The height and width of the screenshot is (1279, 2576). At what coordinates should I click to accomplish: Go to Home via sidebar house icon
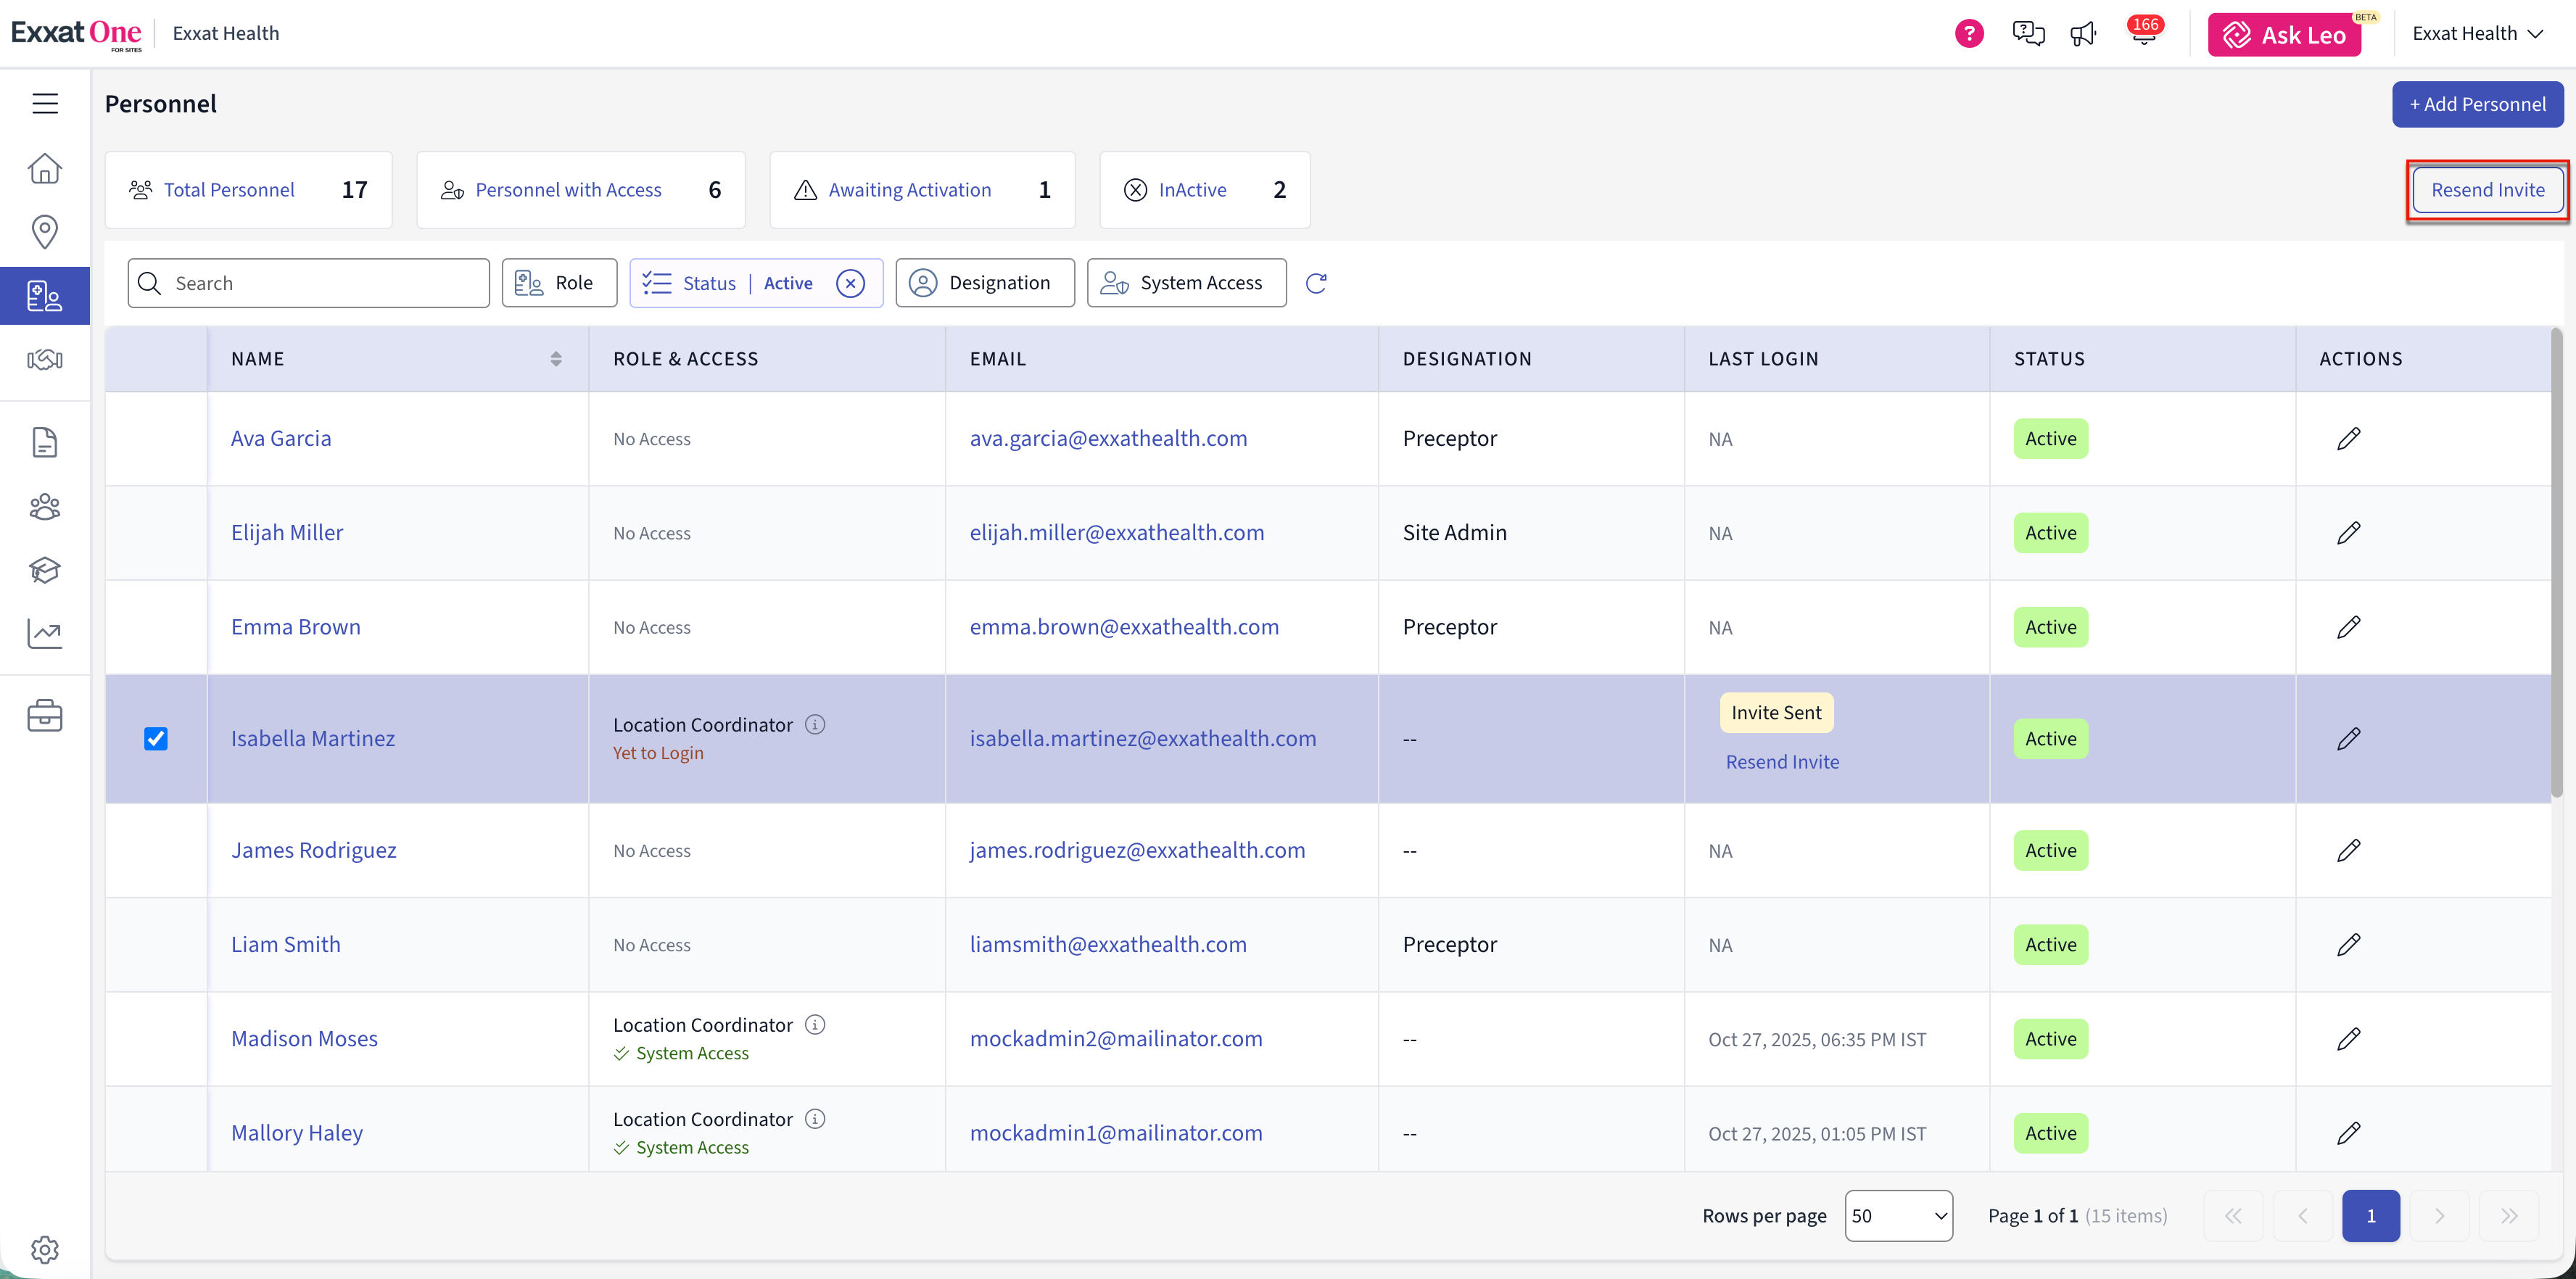click(45, 168)
